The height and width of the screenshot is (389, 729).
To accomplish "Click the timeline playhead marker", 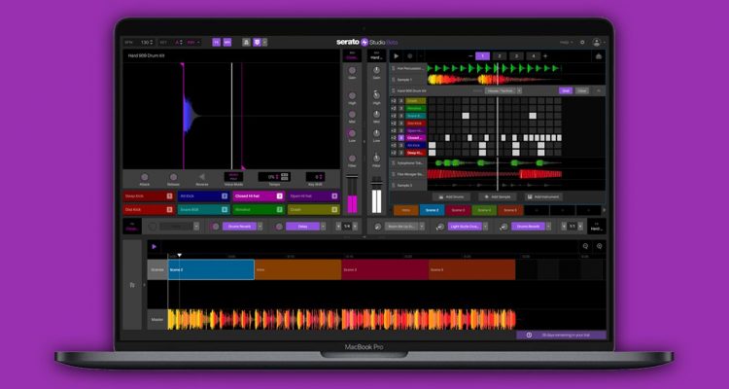I will (180, 255).
